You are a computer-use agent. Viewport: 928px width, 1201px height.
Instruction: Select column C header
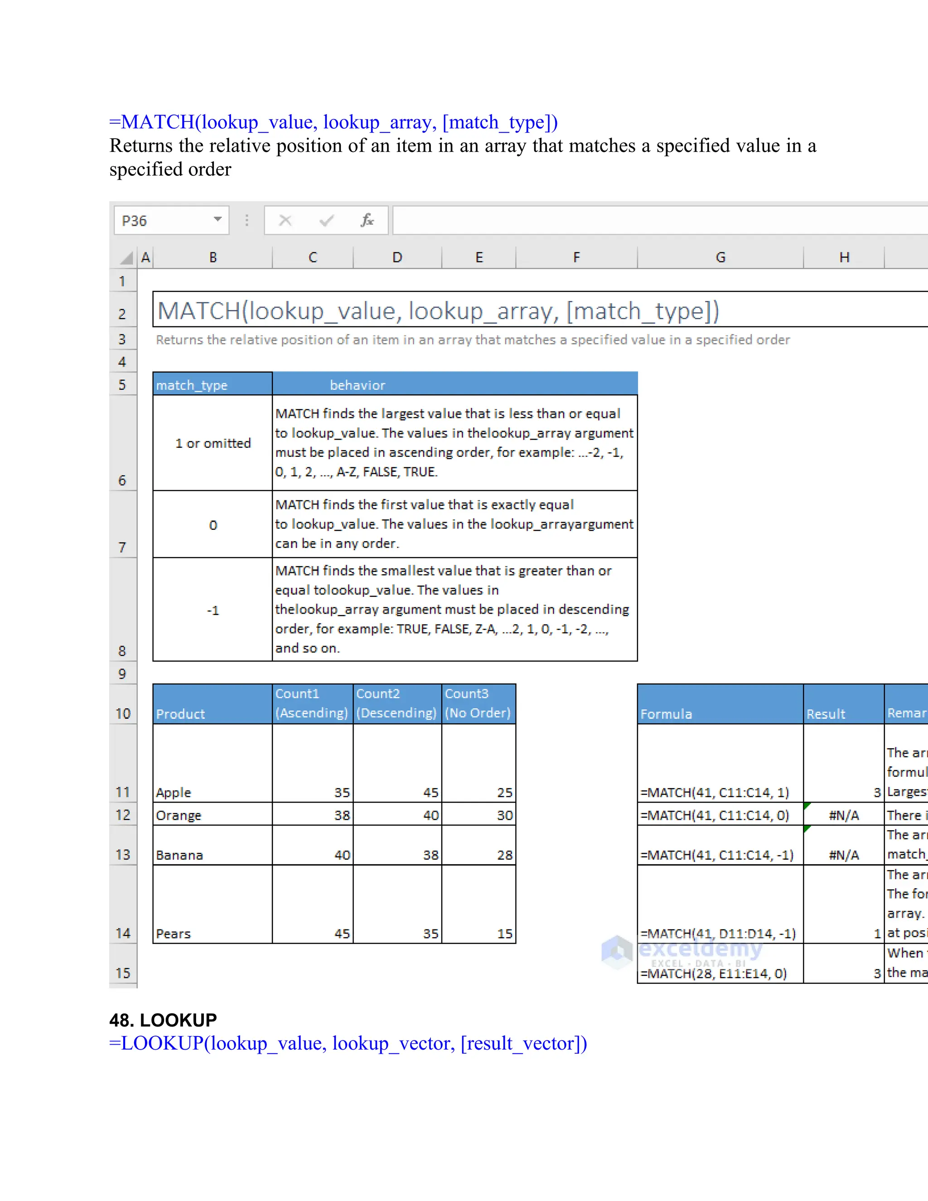pyautogui.click(x=313, y=257)
